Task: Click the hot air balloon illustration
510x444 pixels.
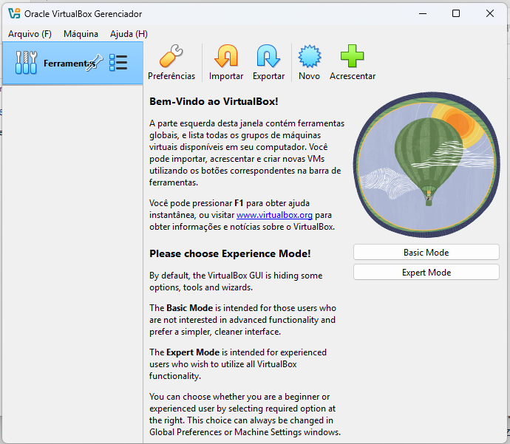Action: coord(426,165)
